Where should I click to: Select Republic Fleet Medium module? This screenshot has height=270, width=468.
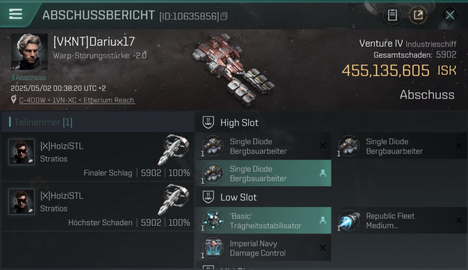coord(402,221)
